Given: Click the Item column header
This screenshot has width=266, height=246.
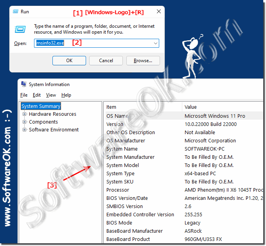Looking at the screenshot, I should (143, 107).
